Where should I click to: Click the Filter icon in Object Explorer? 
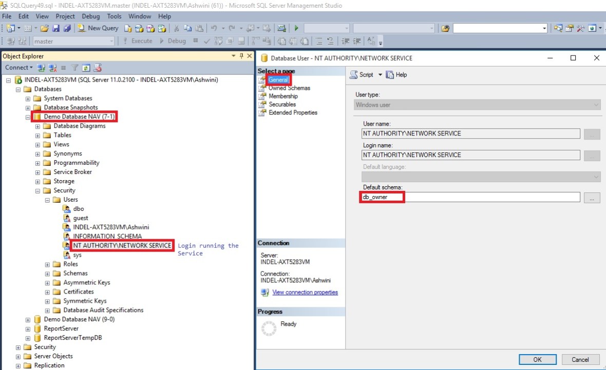[x=74, y=68]
